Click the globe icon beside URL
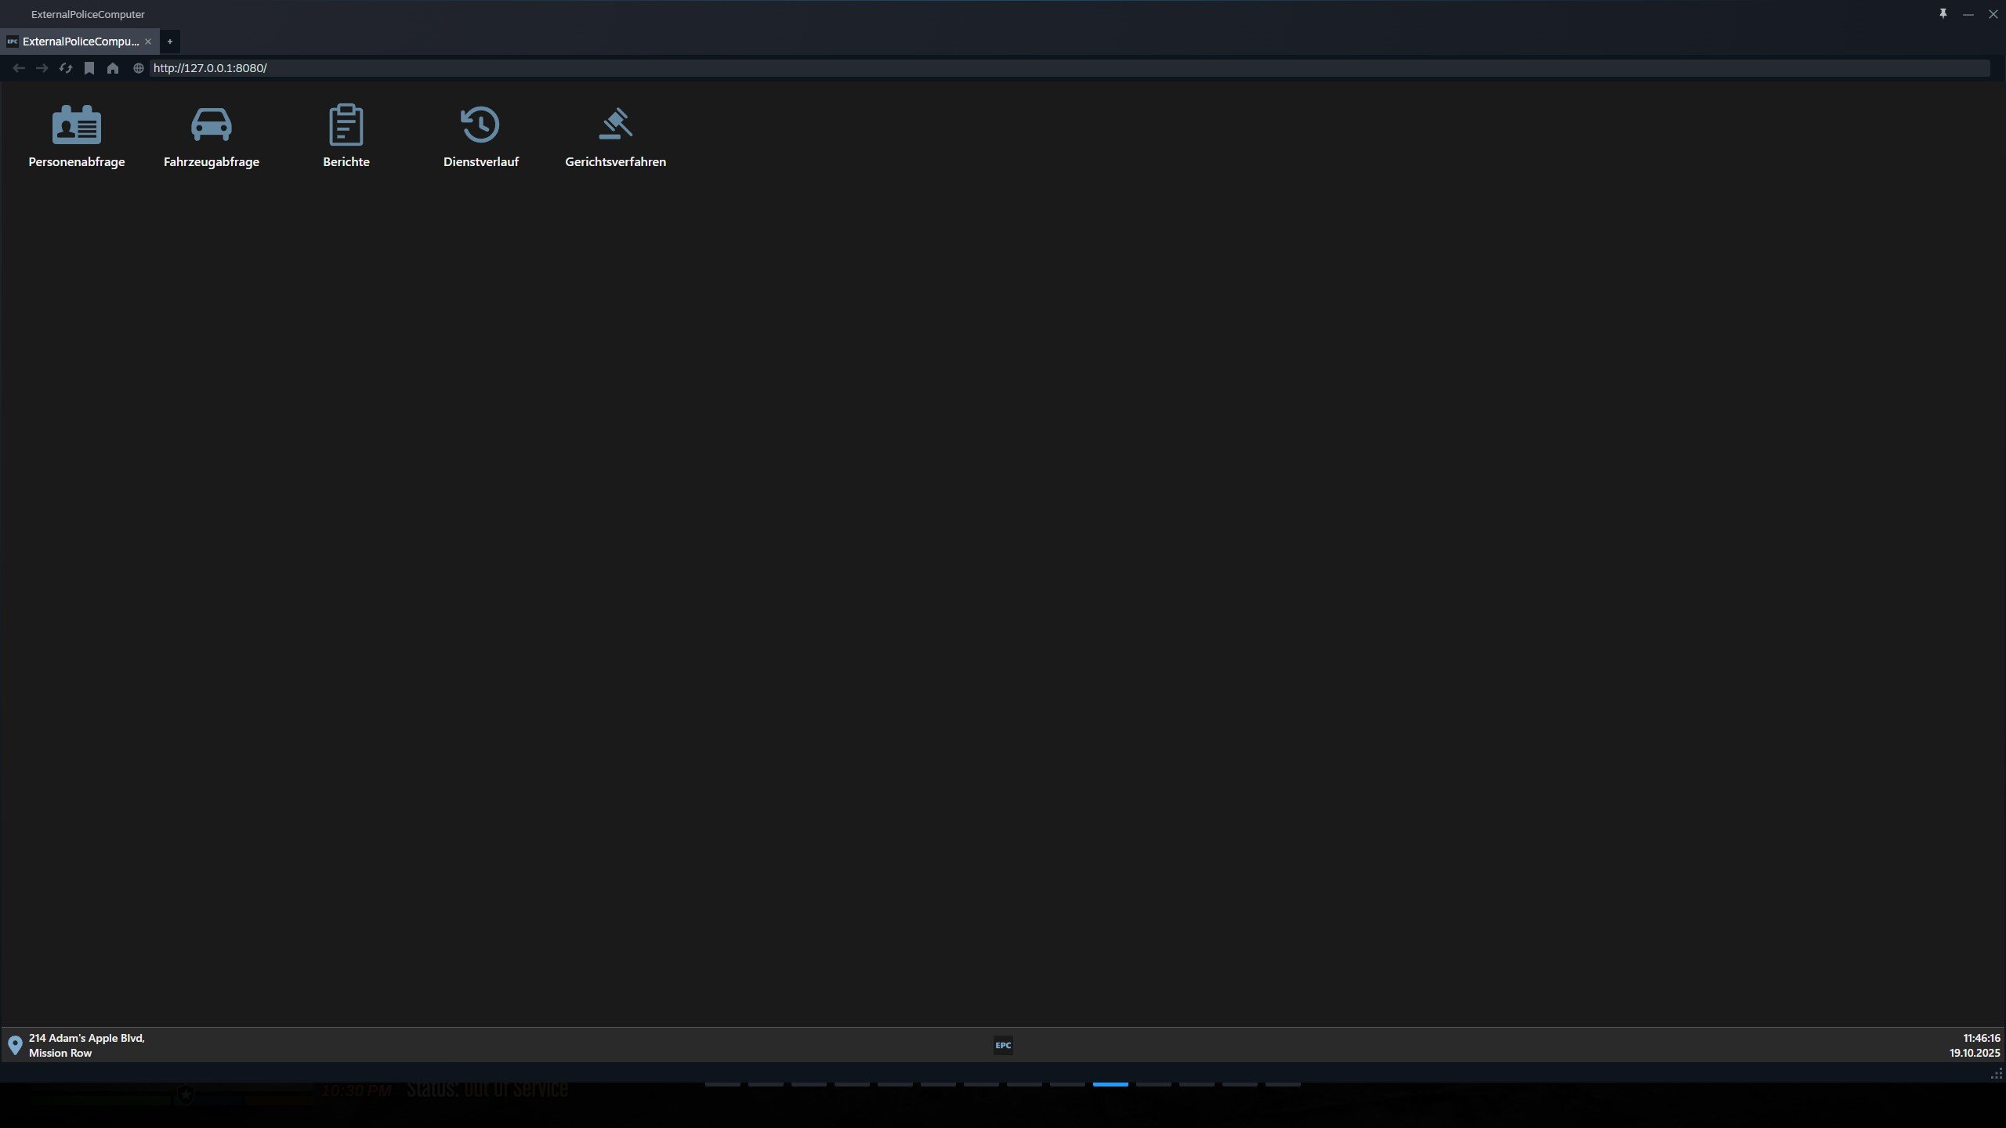The image size is (2006, 1128). [139, 68]
